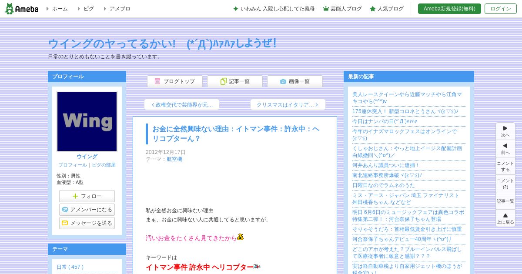Open ウイング profile name link
The image size is (522, 274).
pyautogui.click(x=87, y=157)
